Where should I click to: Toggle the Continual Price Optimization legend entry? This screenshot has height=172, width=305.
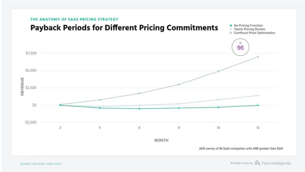coord(252,33)
